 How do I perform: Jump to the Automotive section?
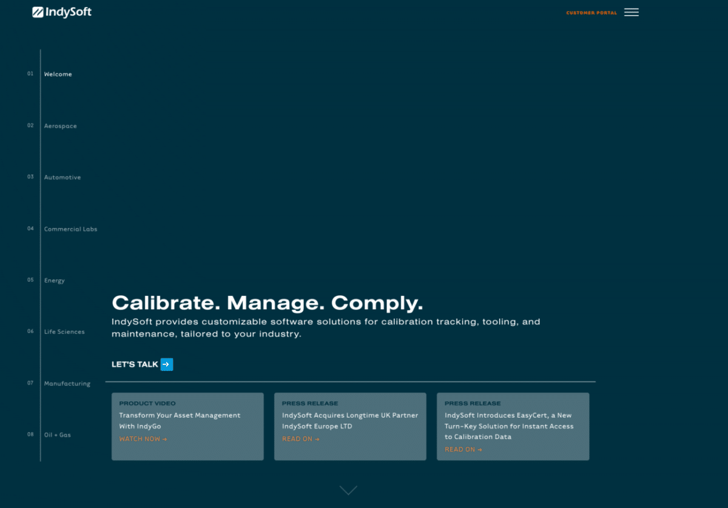click(x=62, y=178)
